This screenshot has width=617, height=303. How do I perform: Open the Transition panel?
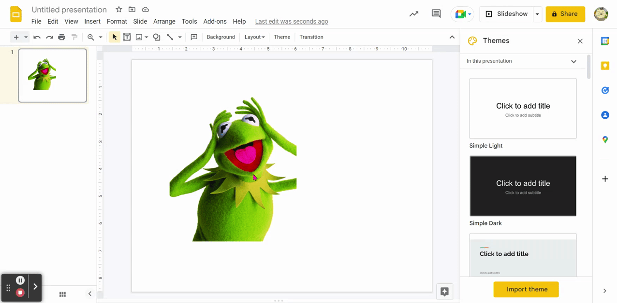(311, 37)
